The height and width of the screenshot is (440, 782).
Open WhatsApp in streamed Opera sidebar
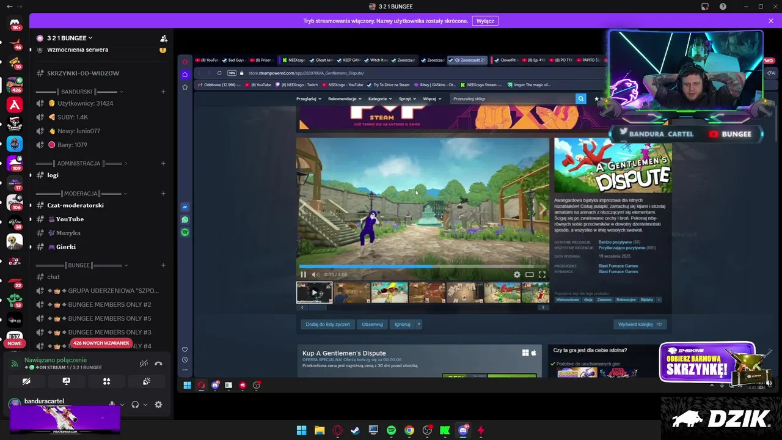[x=185, y=219]
